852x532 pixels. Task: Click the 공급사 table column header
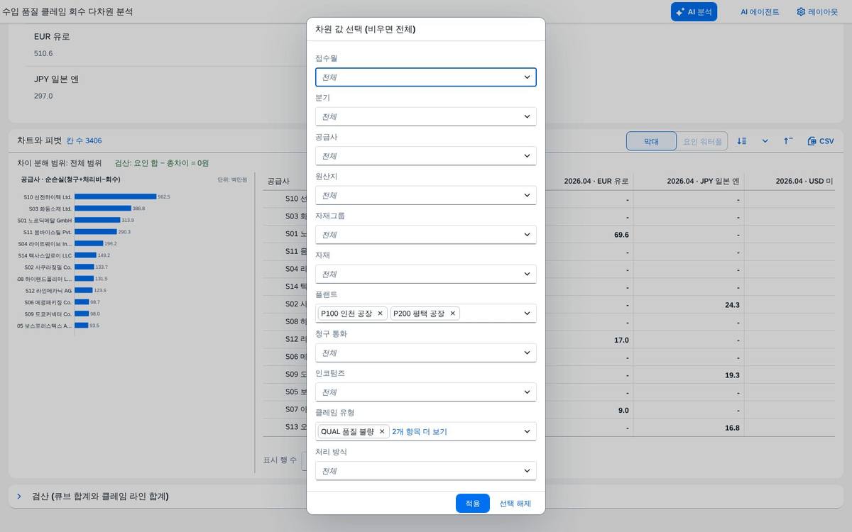278,182
